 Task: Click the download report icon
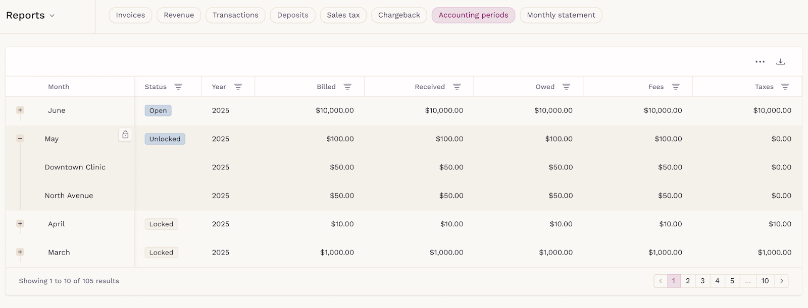click(780, 61)
